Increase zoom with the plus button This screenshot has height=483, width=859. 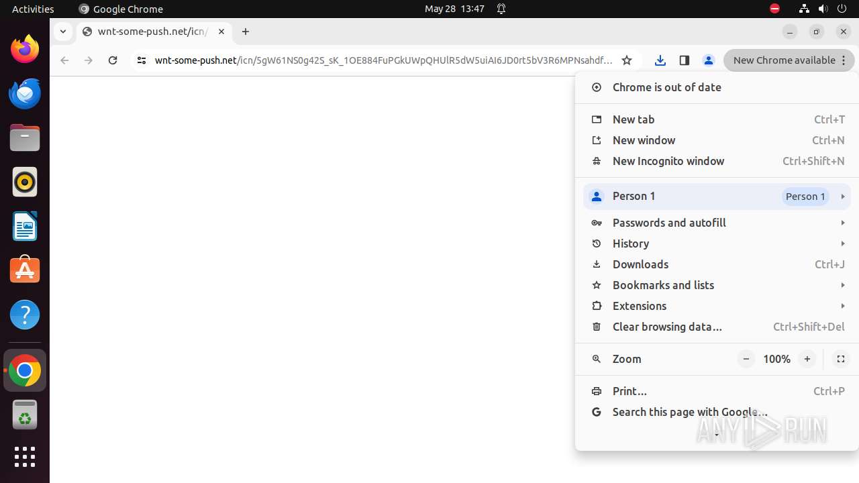pyautogui.click(x=807, y=359)
